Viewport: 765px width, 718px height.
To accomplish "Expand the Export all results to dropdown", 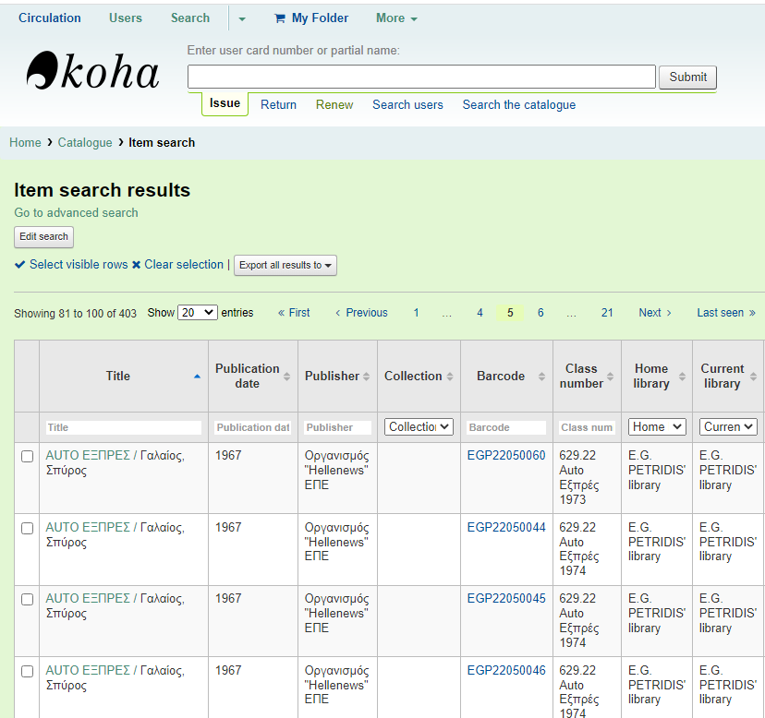I will [x=285, y=266].
